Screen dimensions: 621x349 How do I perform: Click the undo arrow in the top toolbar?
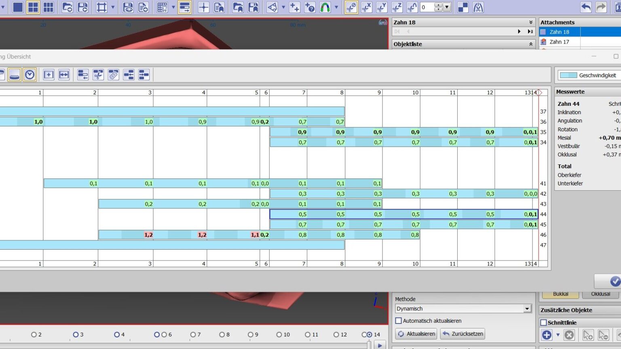tap(586, 6)
